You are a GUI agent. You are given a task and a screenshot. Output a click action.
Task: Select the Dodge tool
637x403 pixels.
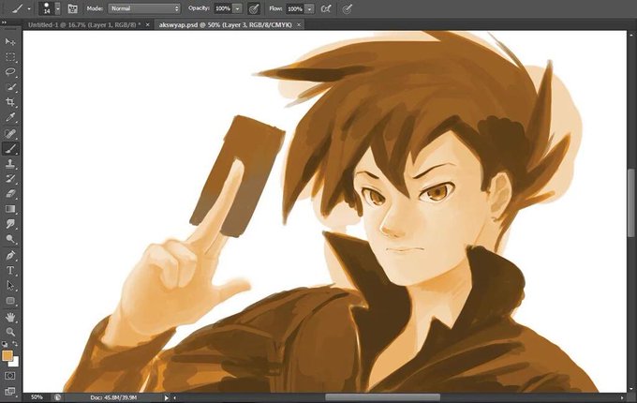pyautogui.click(x=10, y=239)
